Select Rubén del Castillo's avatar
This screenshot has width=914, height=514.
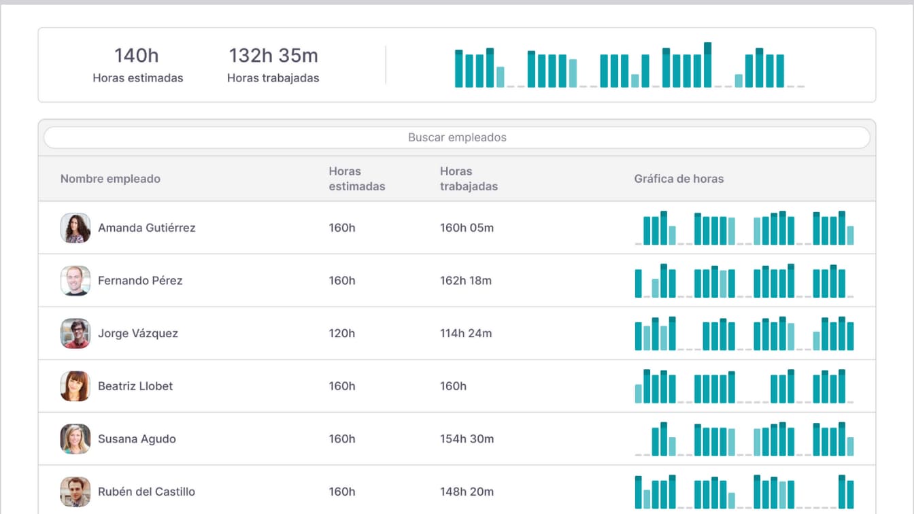pos(75,491)
